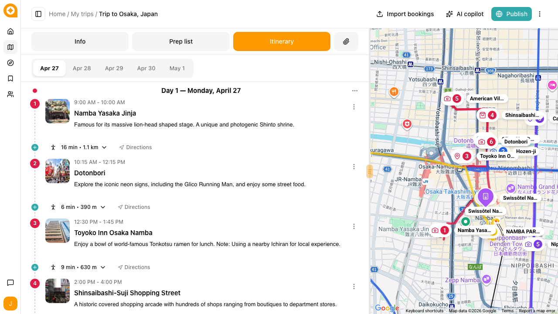Open the top-right more options menu
The image size is (558, 314).
[x=540, y=14]
